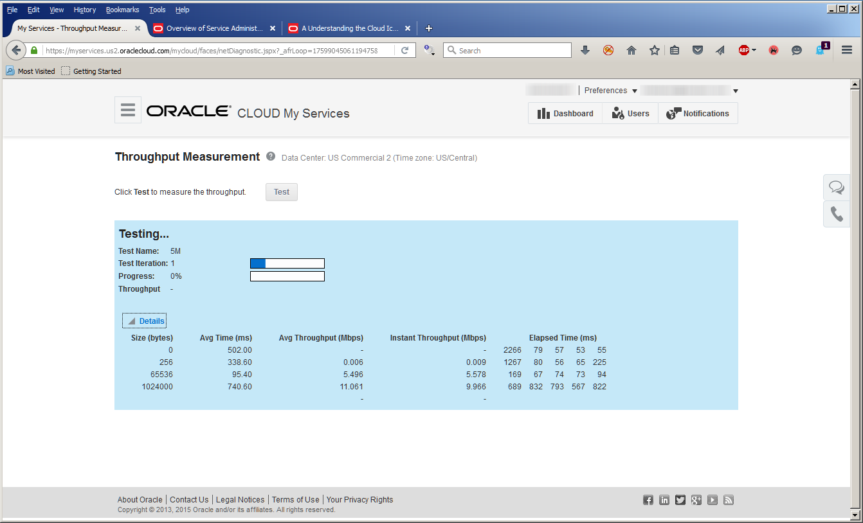The image size is (863, 523).
Task: Open Oracle's Facebook page icon in footer
Action: click(x=648, y=500)
